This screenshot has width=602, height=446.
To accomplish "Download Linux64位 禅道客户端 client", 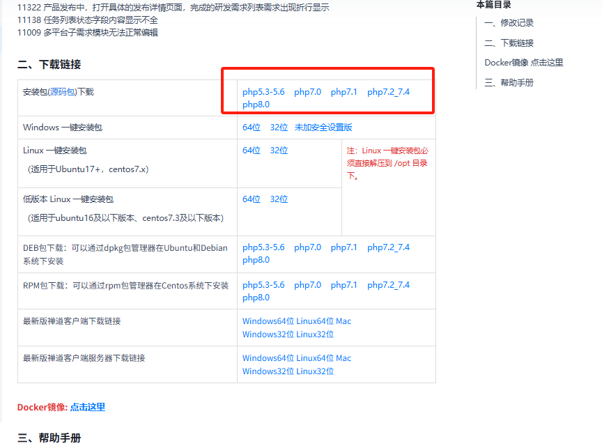I will (x=315, y=321).
